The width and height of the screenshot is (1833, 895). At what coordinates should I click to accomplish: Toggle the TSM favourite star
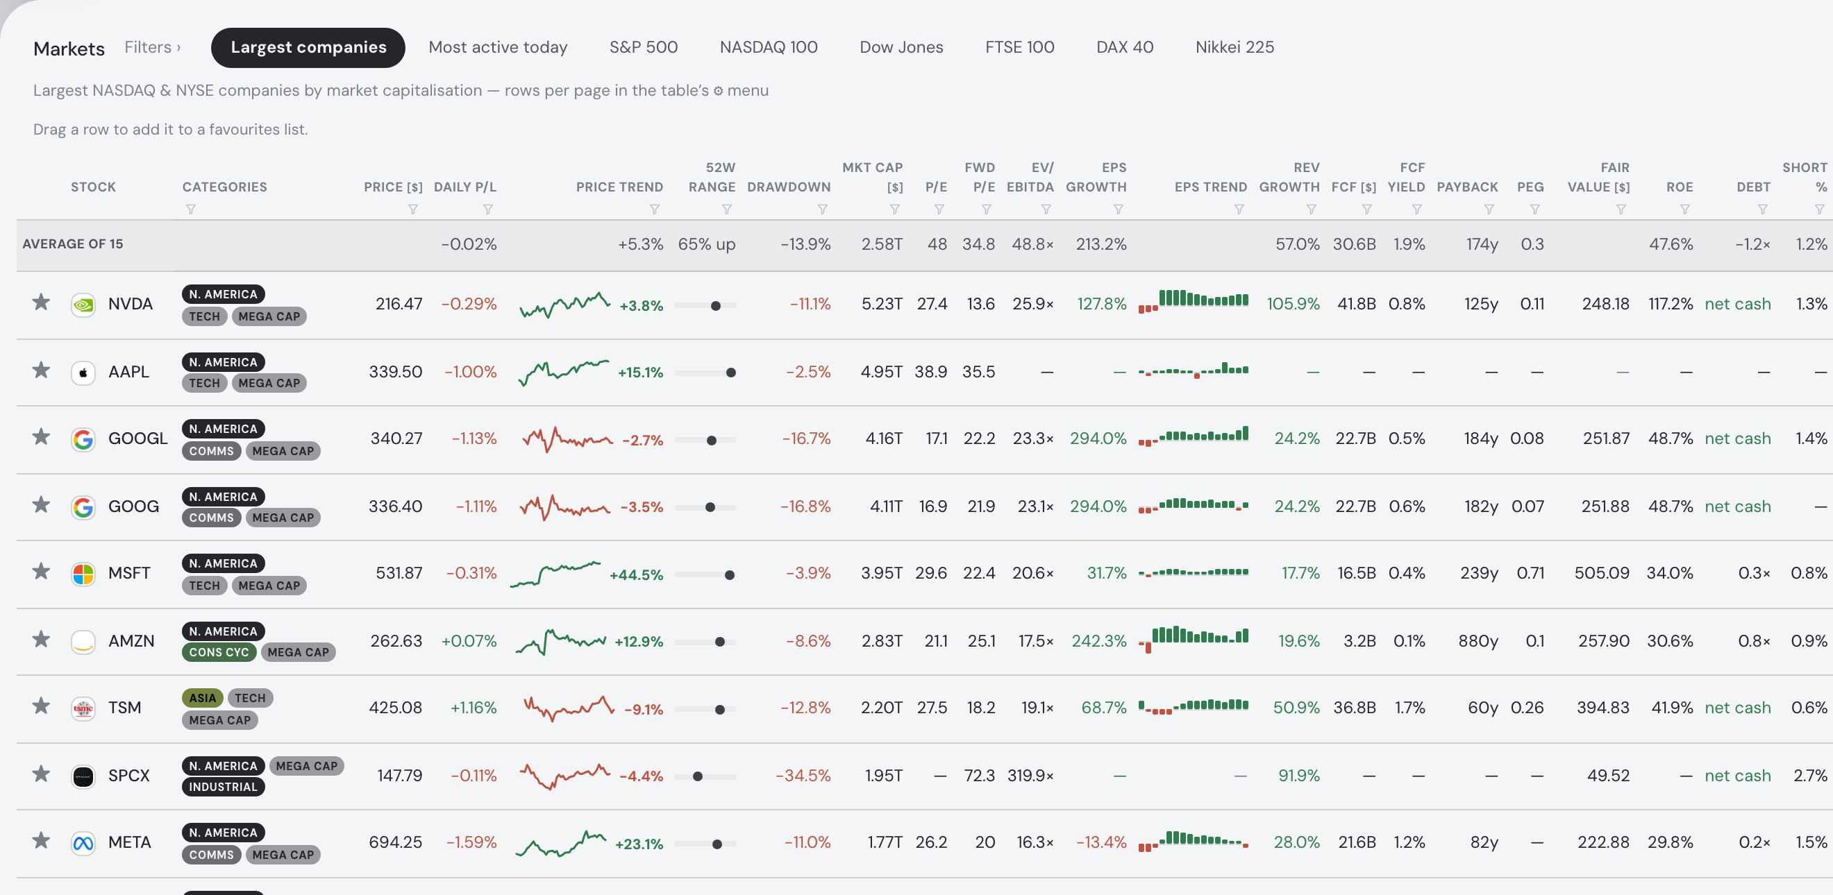(41, 706)
